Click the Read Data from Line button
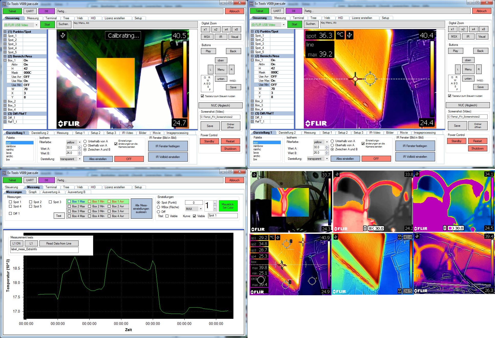This screenshot has width=495, height=338. pyautogui.click(x=59, y=244)
